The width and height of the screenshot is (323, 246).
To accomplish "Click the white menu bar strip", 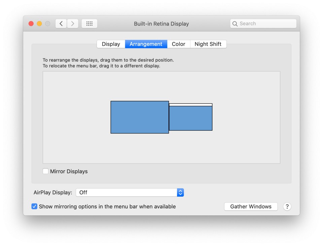I will (190, 105).
